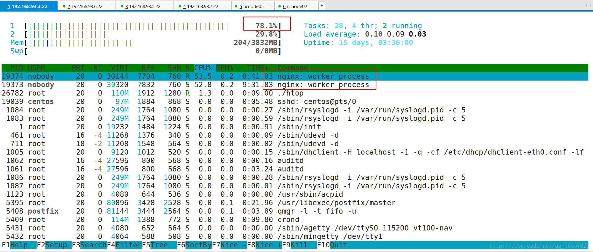Select the sshd: centos@pts/0 row
Viewport: 593px width, 252px height.
[295, 101]
